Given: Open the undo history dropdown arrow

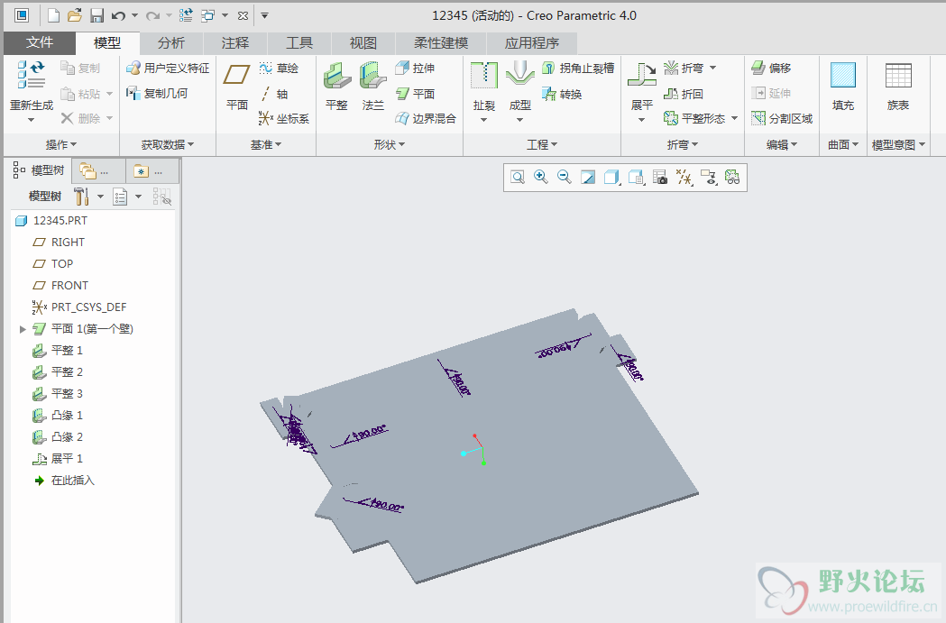Looking at the screenshot, I should 134,15.
